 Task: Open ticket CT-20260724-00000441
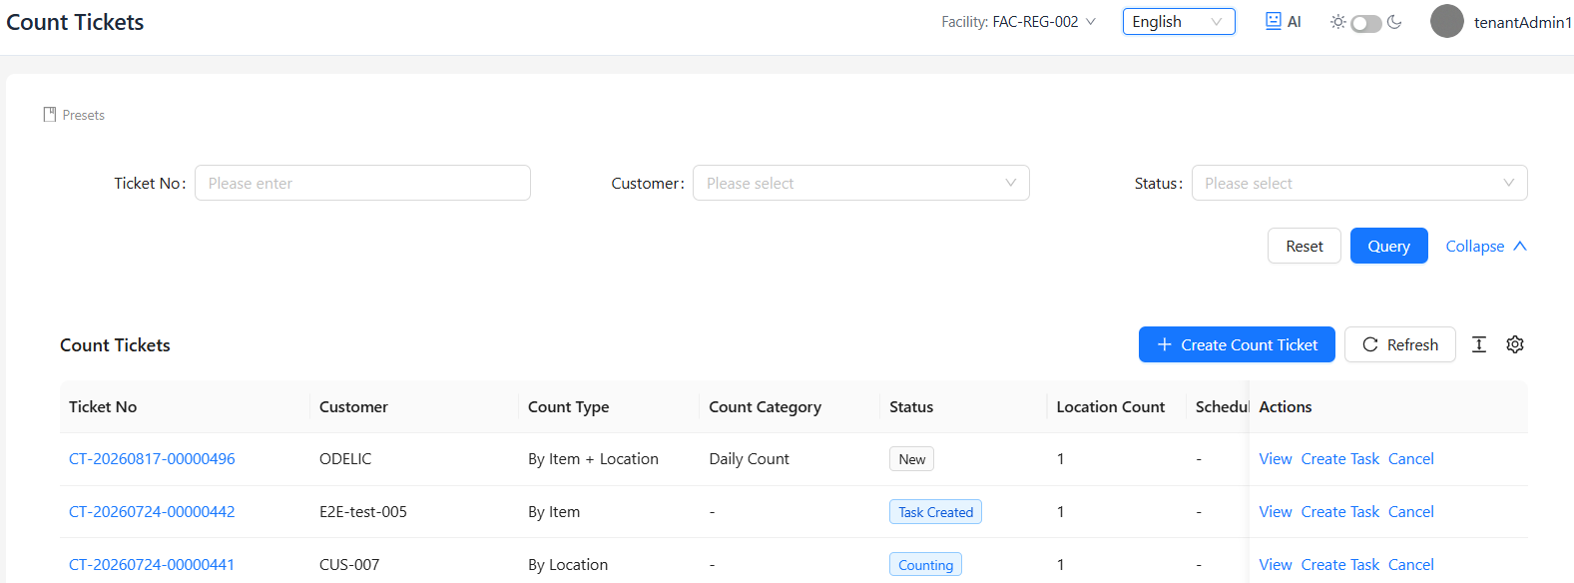(152, 565)
